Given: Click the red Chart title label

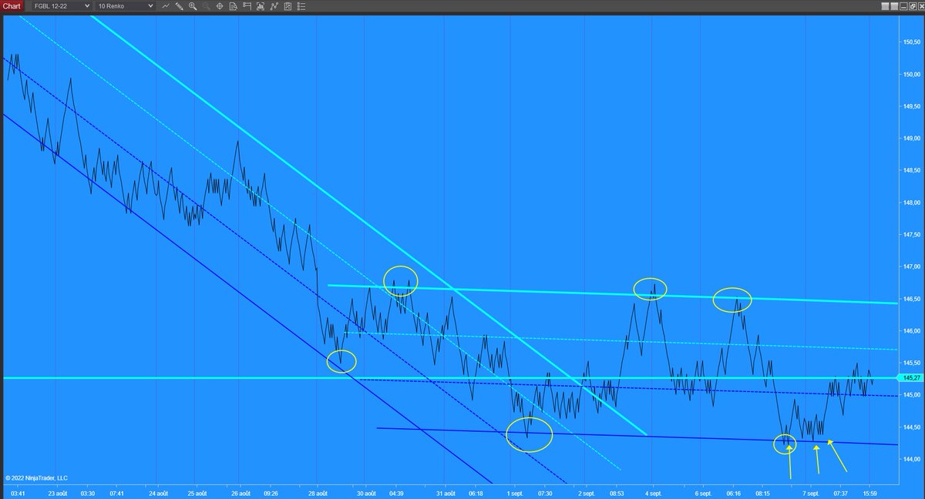Looking at the screenshot, I should click(12, 6).
